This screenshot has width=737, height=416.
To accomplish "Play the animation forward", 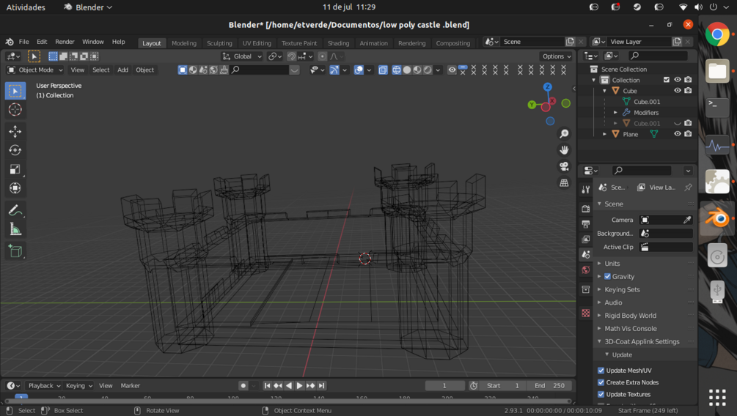I will coord(299,385).
